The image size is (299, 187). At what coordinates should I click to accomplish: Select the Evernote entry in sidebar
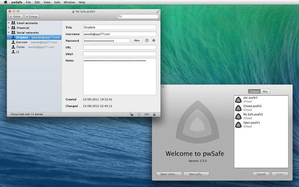point(34,42)
